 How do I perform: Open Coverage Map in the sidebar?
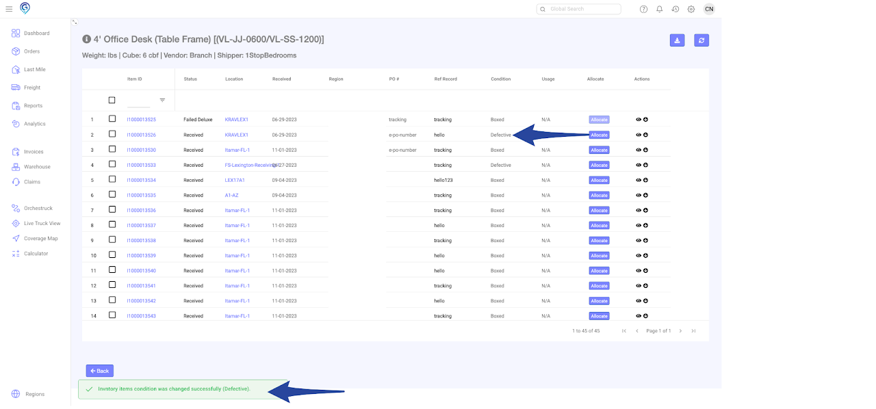pos(36,239)
